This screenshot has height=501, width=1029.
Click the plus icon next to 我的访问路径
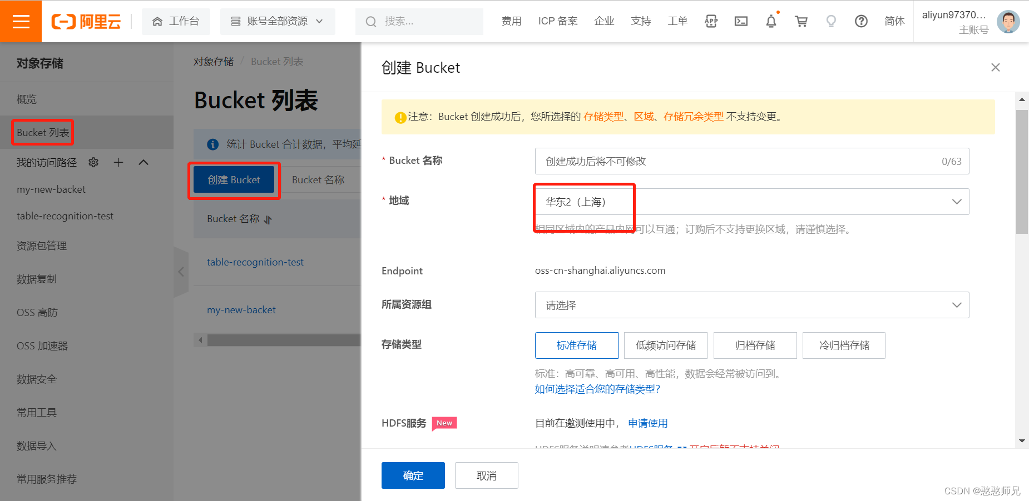coord(118,162)
